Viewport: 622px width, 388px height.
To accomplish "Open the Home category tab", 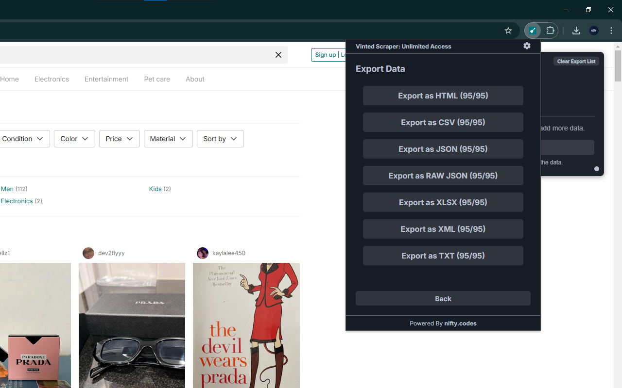I will pos(9,79).
